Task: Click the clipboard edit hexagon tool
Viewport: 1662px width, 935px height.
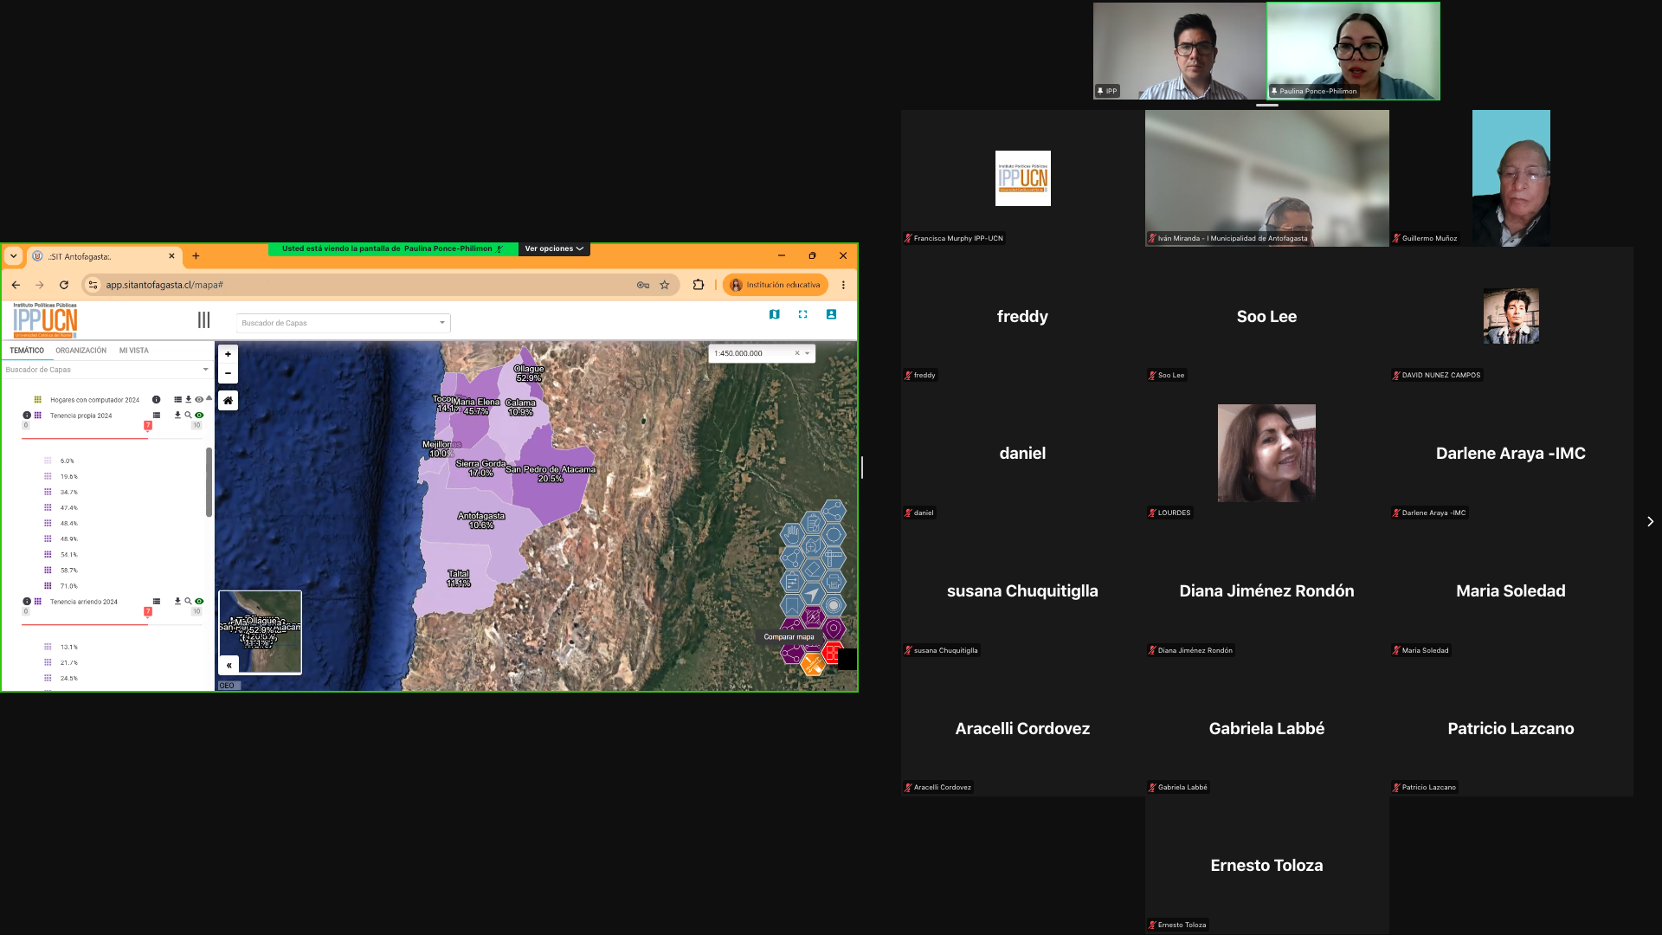Action: (x=813, y=522)
